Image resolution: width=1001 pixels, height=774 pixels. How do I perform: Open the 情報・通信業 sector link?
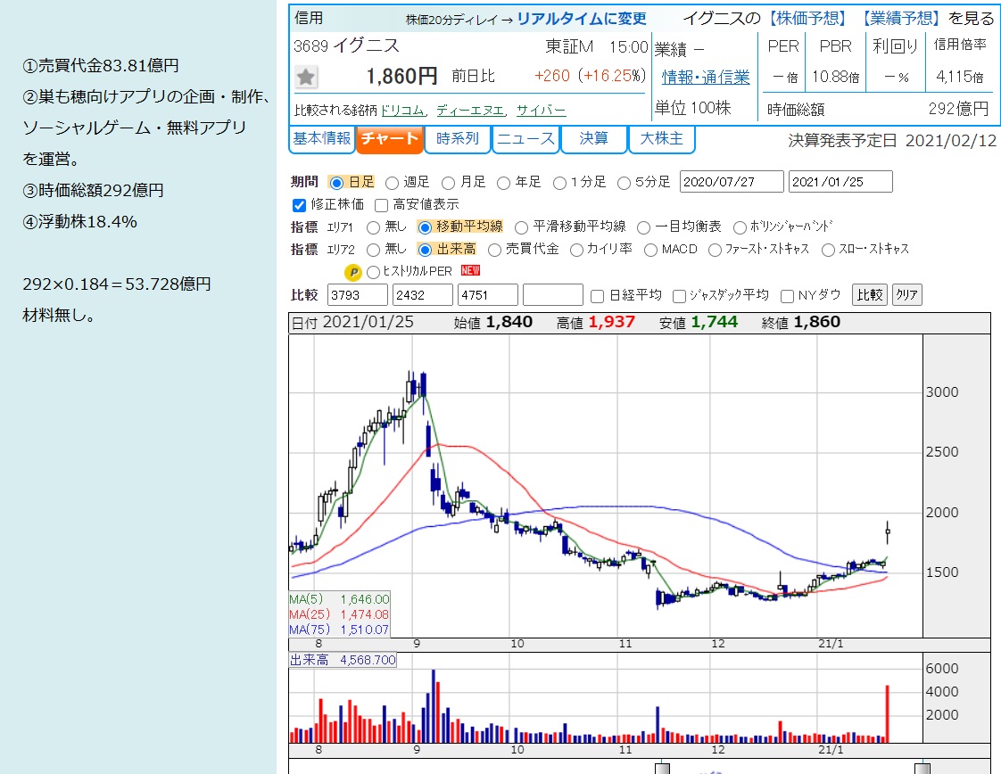point(706,78)
